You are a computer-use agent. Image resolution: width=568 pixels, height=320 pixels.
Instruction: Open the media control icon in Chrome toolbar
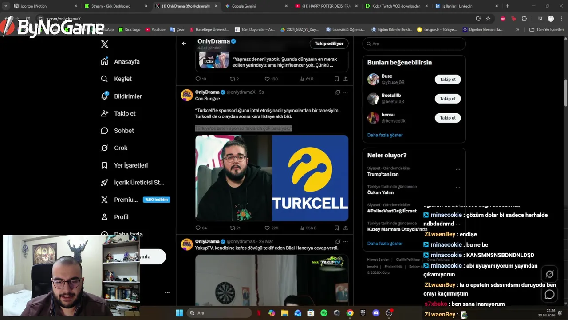click(x=540, y=19)
